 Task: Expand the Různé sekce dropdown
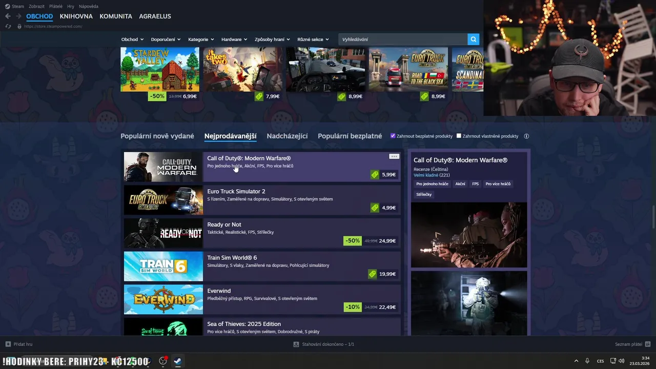[x=313, y=39]
